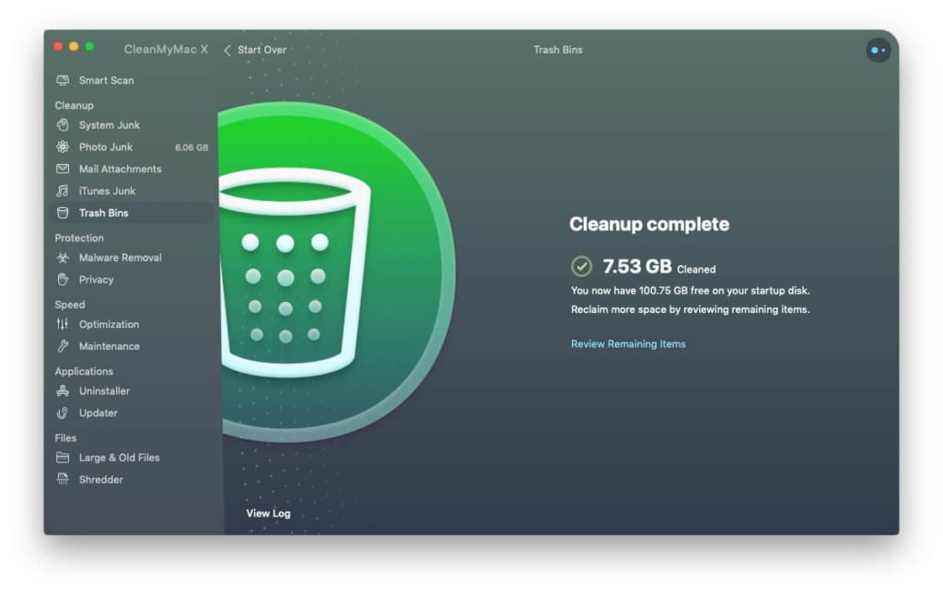The image size is (943, 593).
Task: Click the Applications section header
Action: point(84,372)
